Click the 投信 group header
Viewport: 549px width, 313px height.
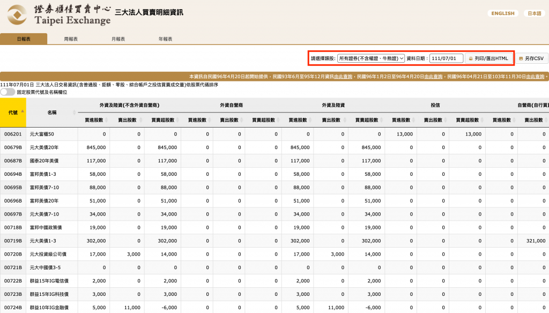(435, 105)
